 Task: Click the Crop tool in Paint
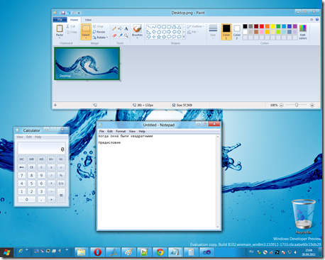pos(98,26)
